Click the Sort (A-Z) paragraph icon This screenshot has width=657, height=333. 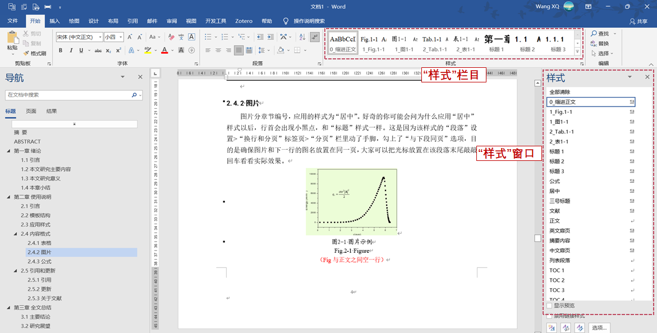pyautogui.click(x=301, y=37)
